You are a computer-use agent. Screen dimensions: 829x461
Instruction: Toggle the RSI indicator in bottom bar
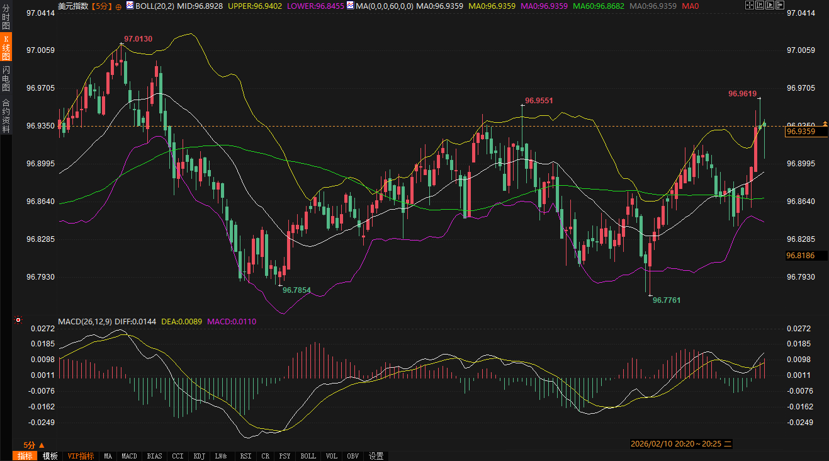click(x=245, y=456)
